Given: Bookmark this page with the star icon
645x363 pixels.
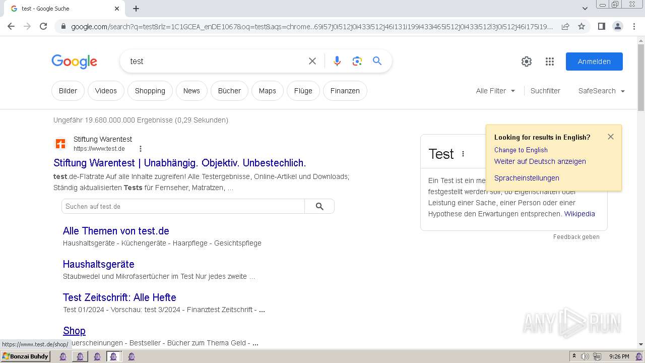Looking at the screenshot, I should (582, 26).
